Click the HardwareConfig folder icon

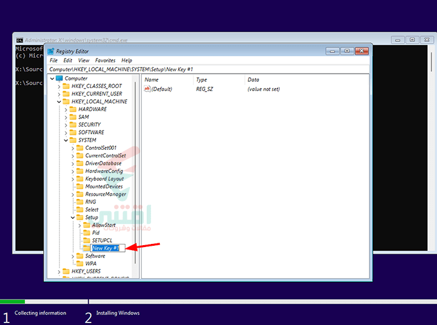(80, 171)
